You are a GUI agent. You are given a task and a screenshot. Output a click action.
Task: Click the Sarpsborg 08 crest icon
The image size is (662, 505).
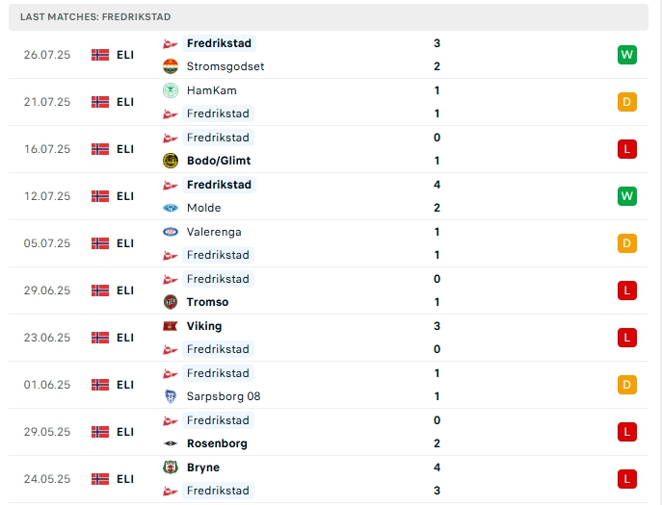171,396
